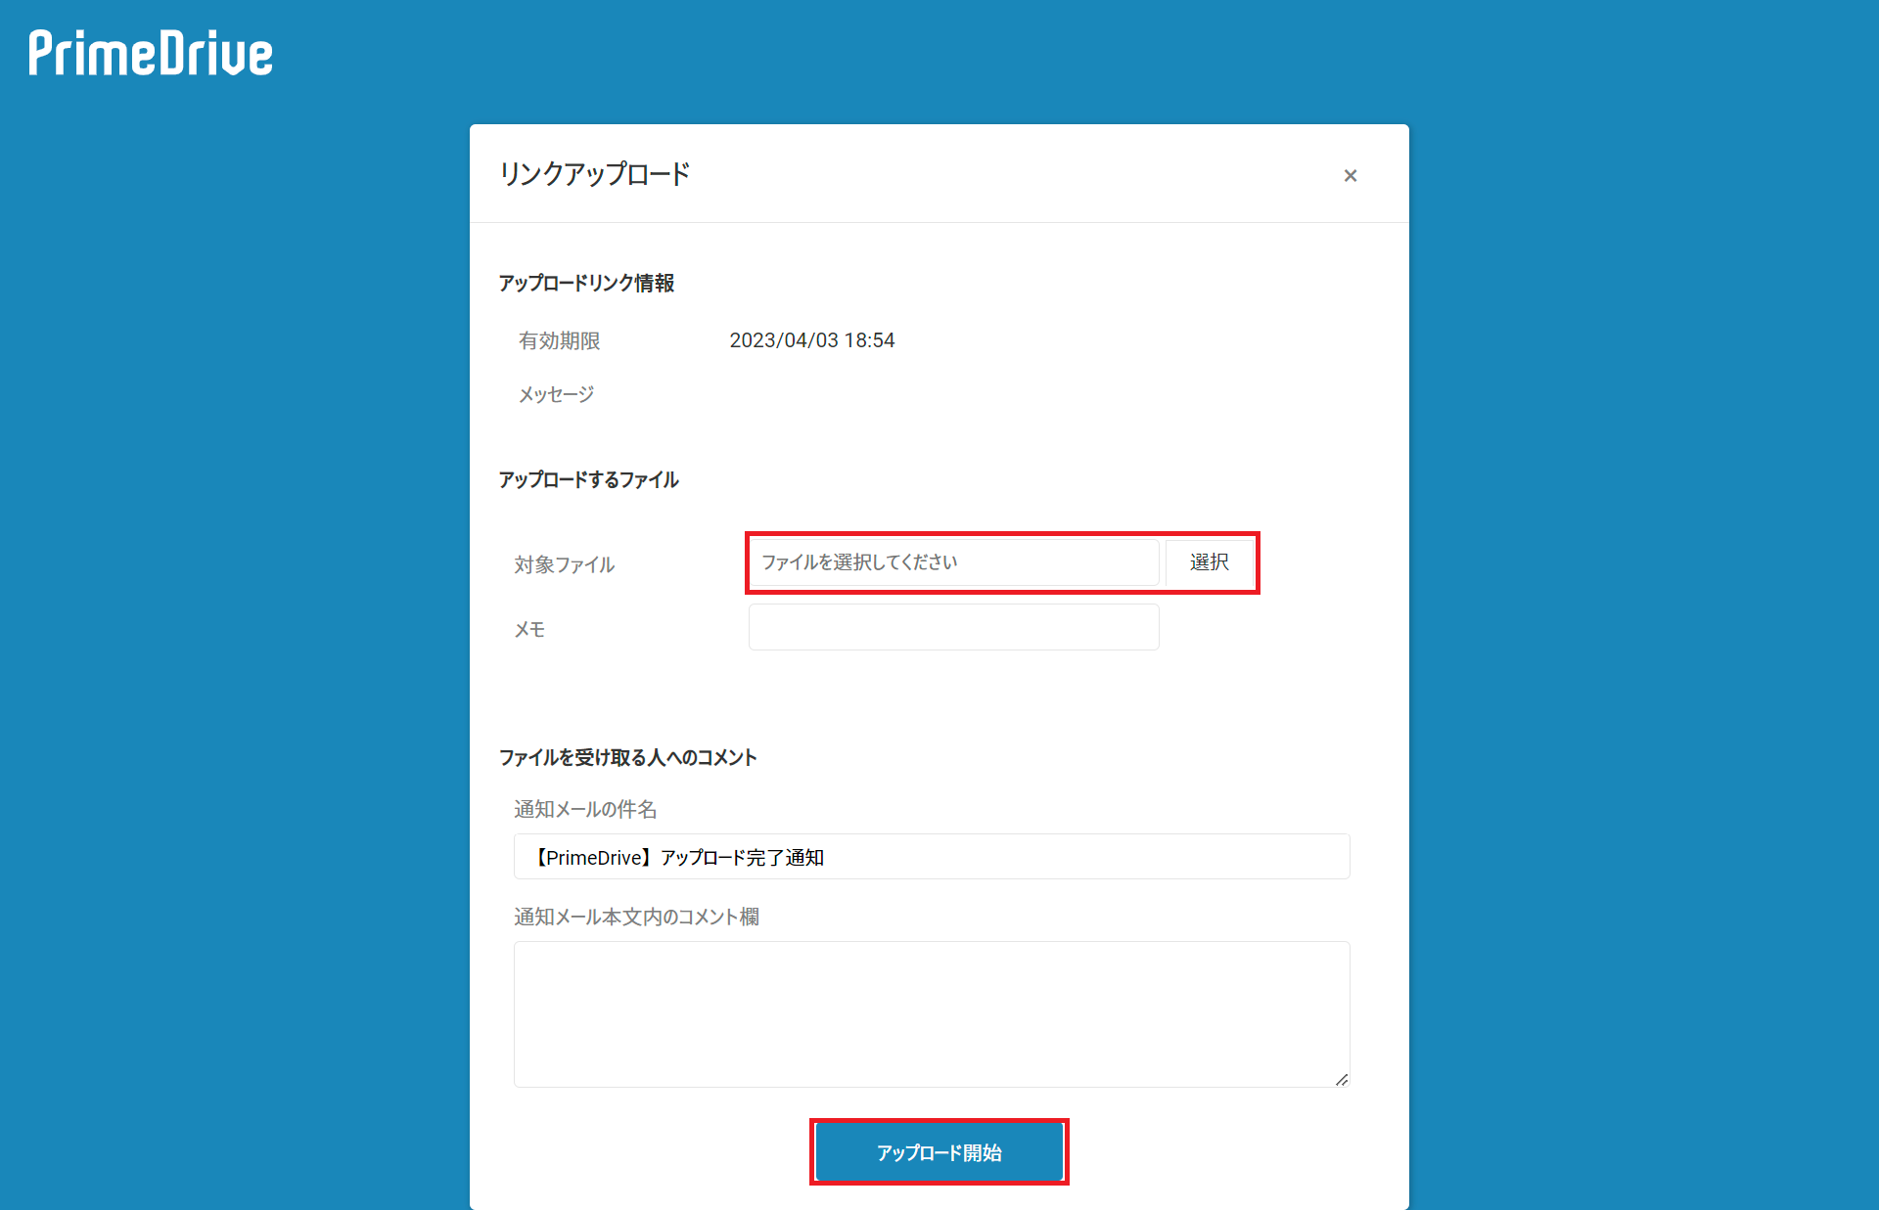Click the 対象ファイル label
1879x1210 pixels.
click(x=564, y=564)
